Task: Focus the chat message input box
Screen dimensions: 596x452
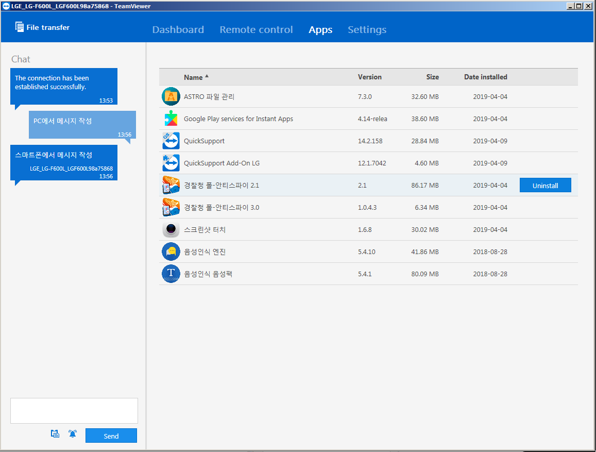Action: point(74,411)
